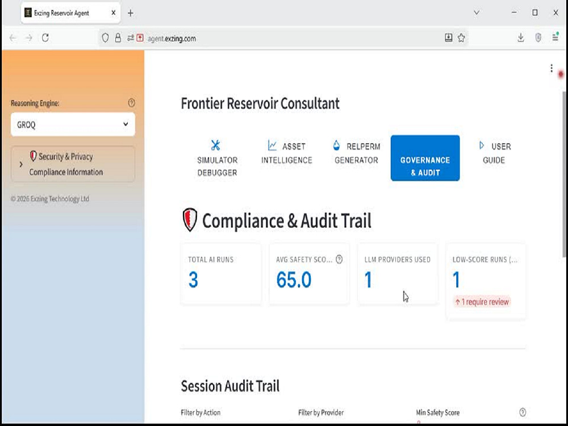Open the list all tabs chevron
The height and width of the screenshot is (426, 568).
click(477, 12)
